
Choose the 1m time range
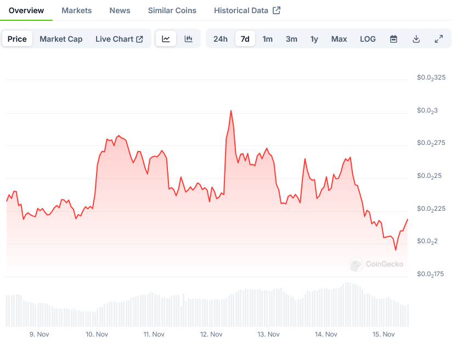(267, 39)
